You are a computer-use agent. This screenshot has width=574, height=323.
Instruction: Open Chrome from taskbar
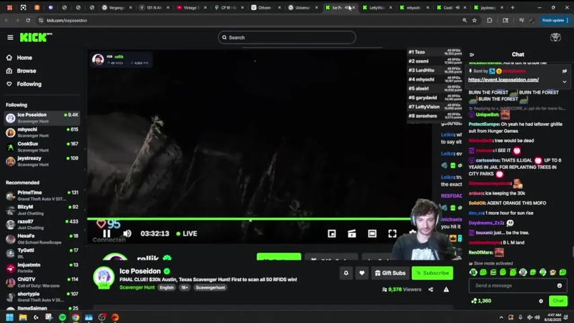[75, 317]
